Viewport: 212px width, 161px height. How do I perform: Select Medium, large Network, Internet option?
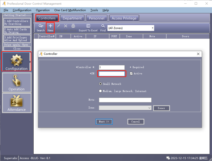(x=101, y=91)
